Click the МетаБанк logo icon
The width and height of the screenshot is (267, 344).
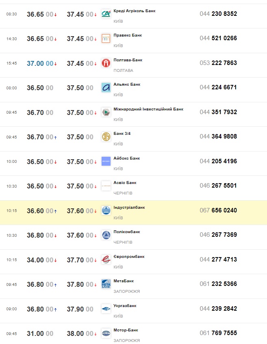[x=106, y=284]
